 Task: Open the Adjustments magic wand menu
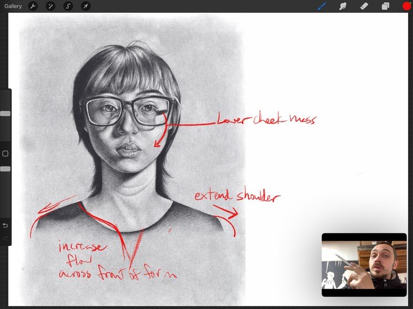click(x=50, y=7)
